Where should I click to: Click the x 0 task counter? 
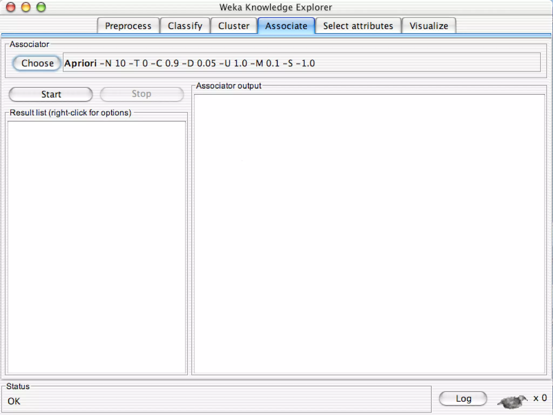540,398
